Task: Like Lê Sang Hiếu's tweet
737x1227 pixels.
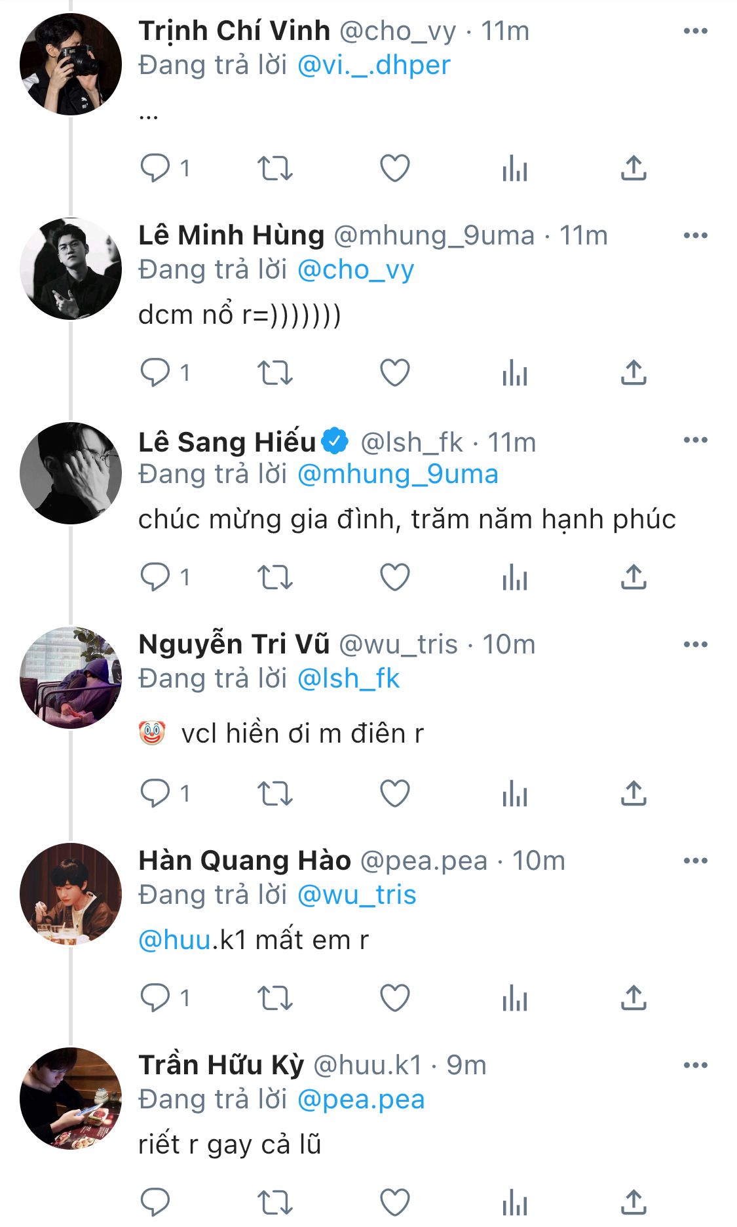Action: (395, 577)
